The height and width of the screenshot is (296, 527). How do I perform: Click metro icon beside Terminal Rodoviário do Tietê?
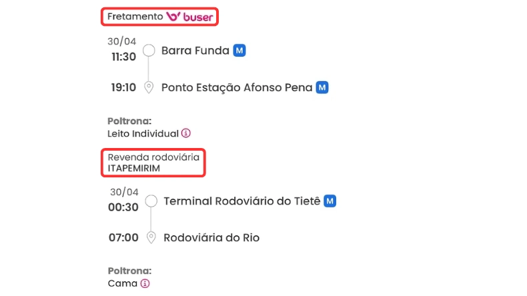pyautogui.click(x=330, y=201)
